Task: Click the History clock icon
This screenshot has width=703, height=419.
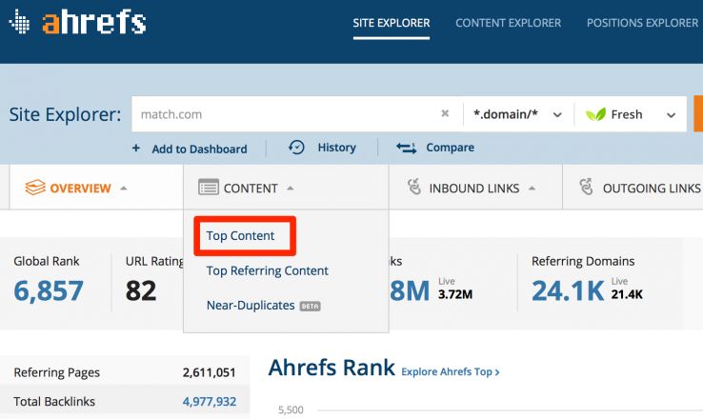Action: click(x=296, y=148)
